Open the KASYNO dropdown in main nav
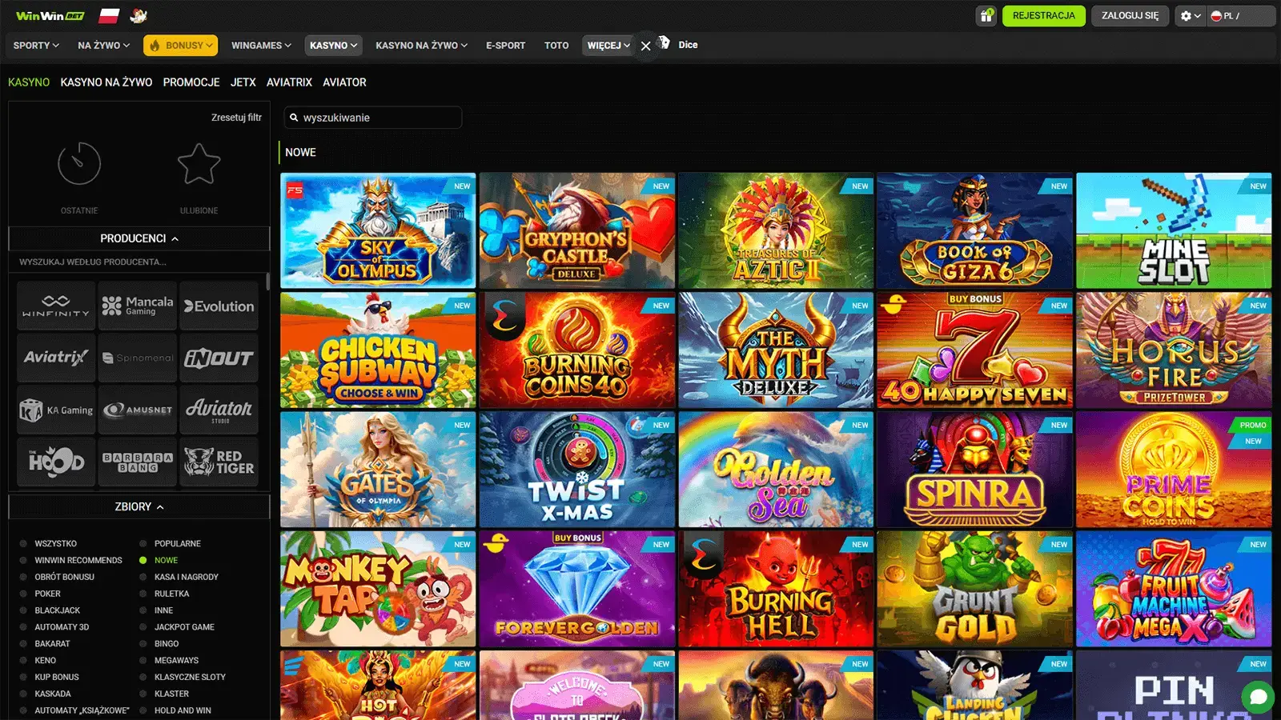The width and height of the screenshot is (1281, 720). [x=334, y=46]
